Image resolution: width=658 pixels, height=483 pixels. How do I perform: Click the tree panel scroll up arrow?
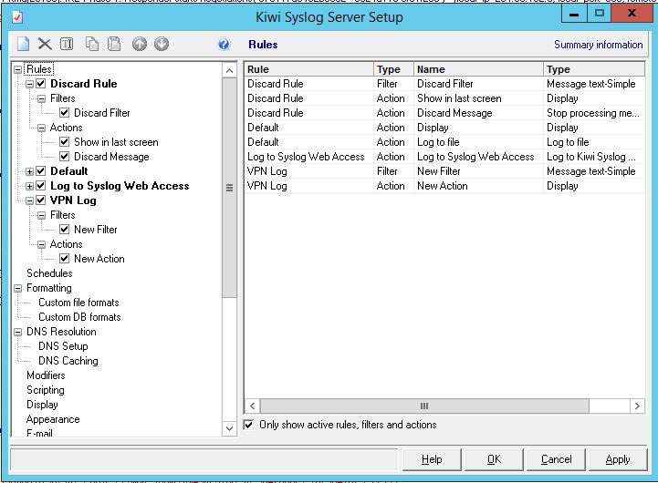(229, 70)
